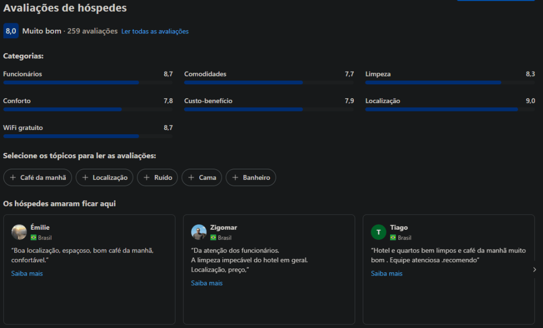Screen dimensions: 543x328
Task: Select the Localização topic chip
Action: (x=105, y=178)
